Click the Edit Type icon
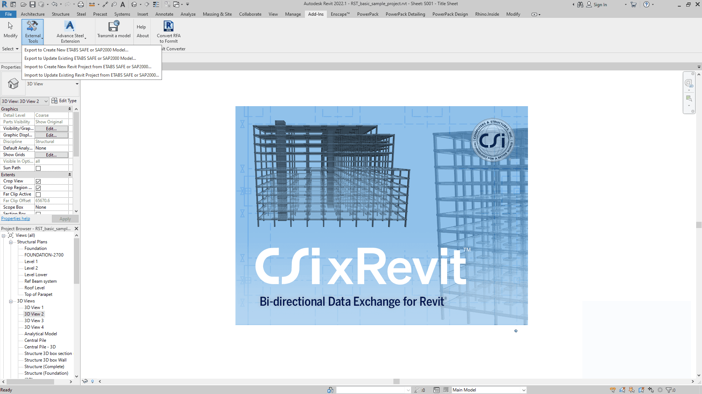The width and height of the screenshot is (702, 394). click(x=54, y=101)
